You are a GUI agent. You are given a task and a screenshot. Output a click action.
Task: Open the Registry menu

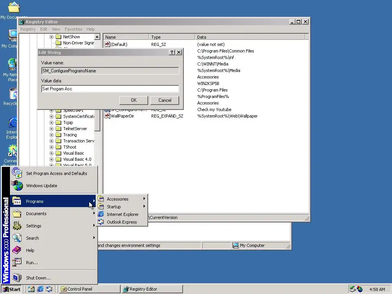click(x=28, y=29)
